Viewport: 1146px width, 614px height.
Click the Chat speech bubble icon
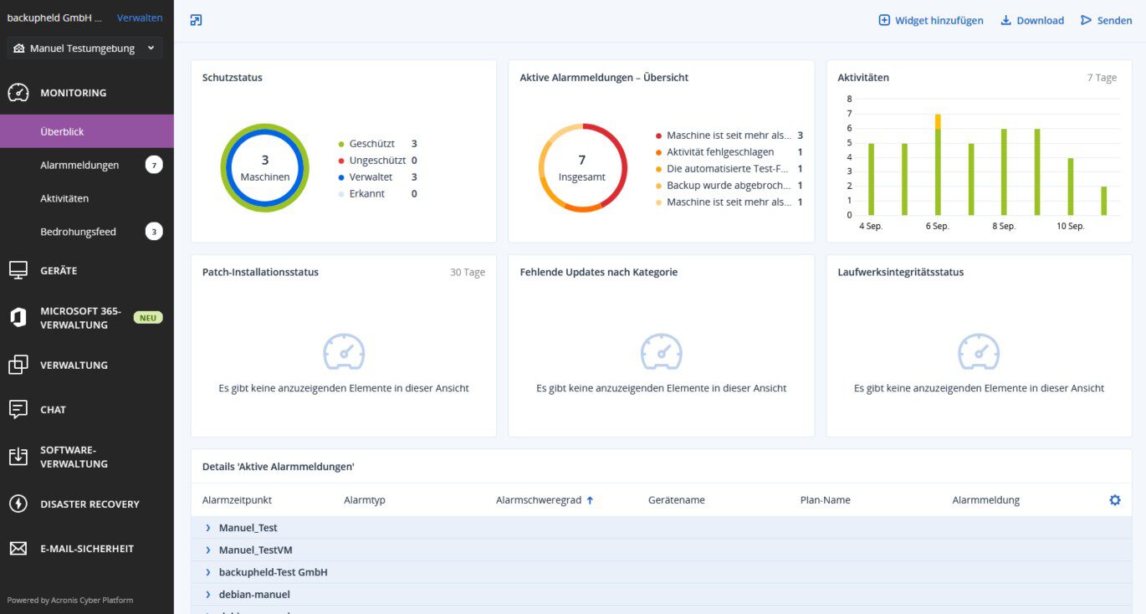[18, 409]
